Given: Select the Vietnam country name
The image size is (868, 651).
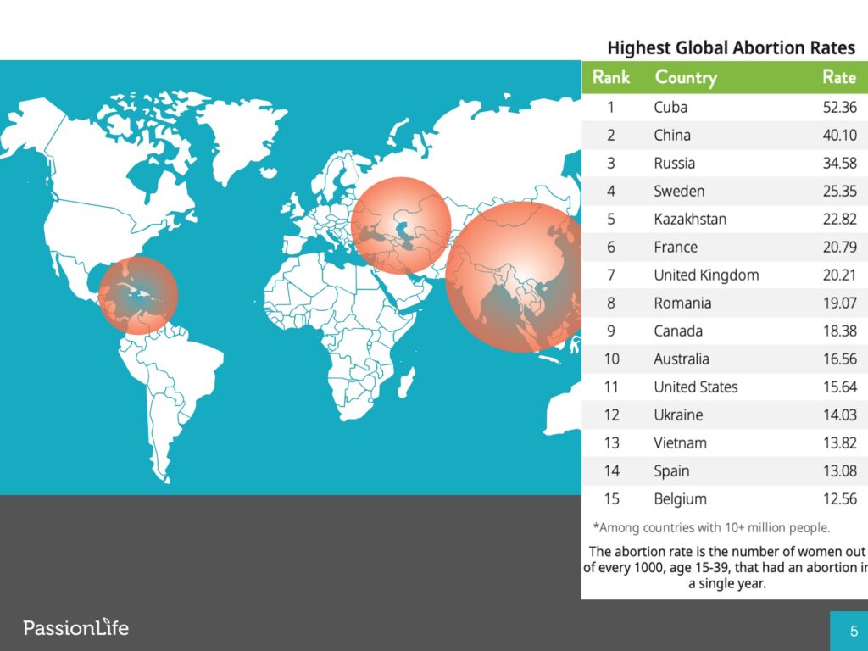Looking at the screenshot, I should coord(681,442).
